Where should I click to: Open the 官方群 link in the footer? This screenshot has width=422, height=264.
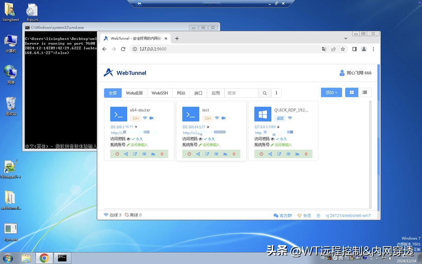click(283, 215)
